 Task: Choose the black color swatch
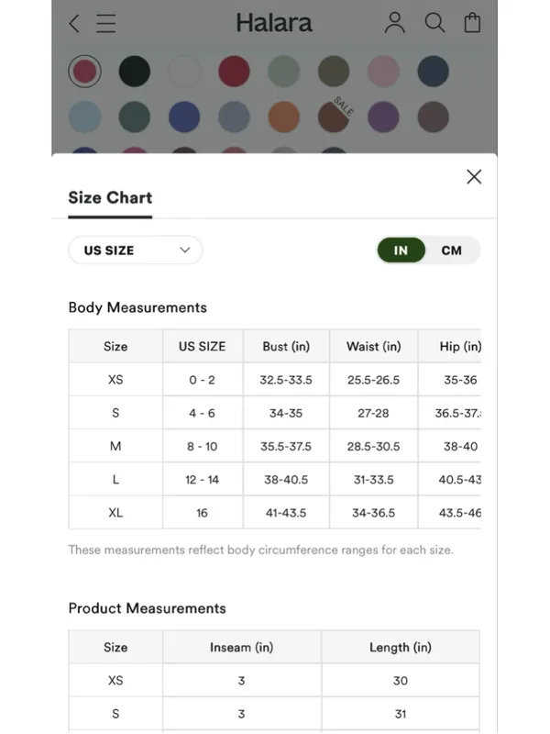(x=135, y=72)
